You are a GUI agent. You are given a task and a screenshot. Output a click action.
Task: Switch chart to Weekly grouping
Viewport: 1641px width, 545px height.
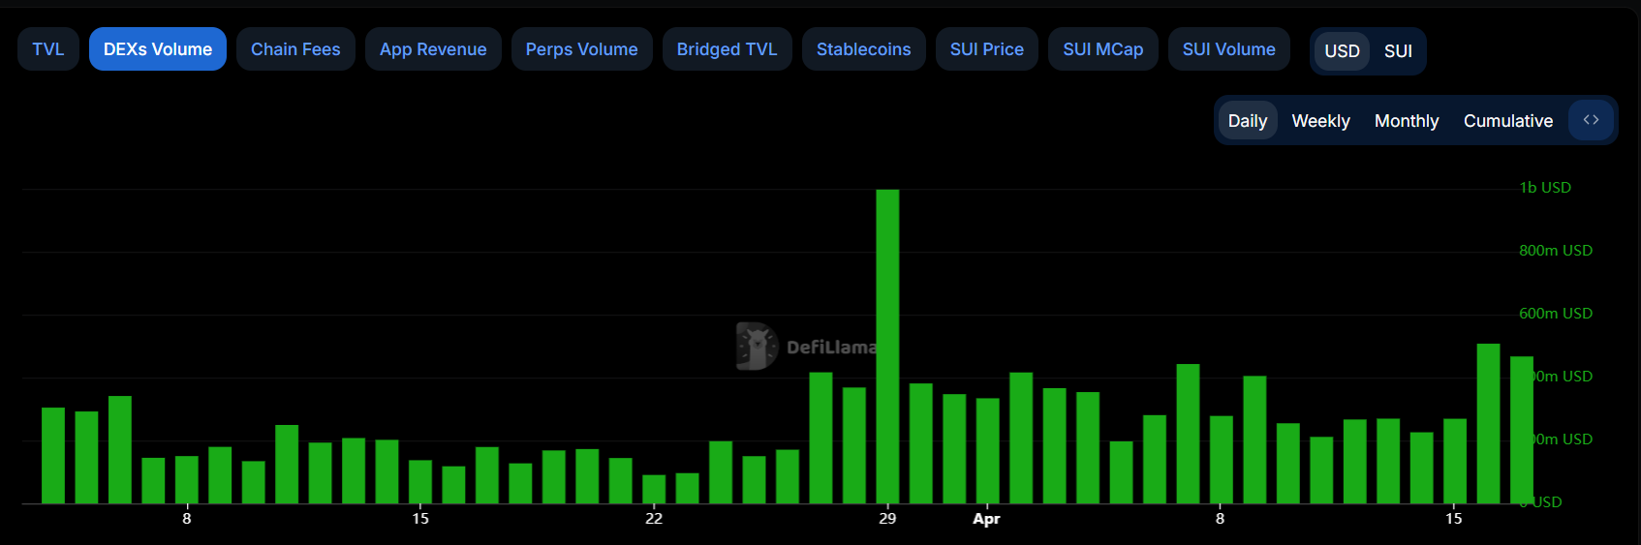pos(1320,121)
